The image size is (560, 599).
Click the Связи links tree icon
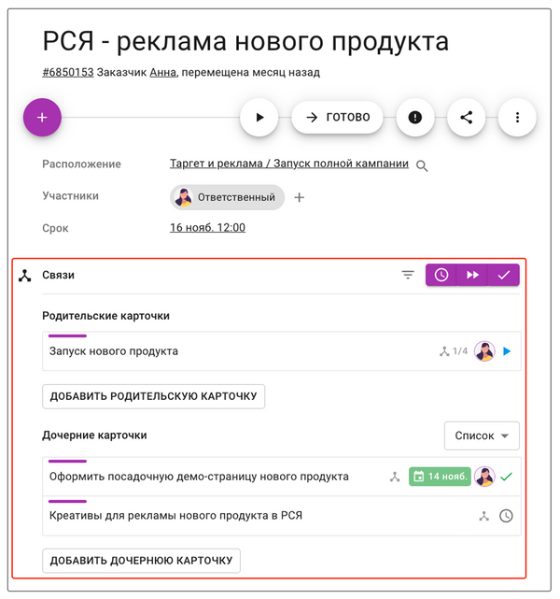(25, 275)
